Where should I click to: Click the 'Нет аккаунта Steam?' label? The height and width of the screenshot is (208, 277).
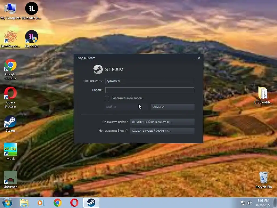point(113,131)
